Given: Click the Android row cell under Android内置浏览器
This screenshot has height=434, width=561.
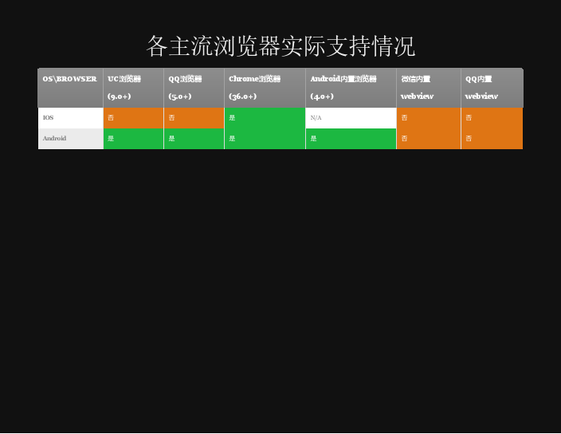Looking at the screenshot, I should pyautogui.click(x=351, y=139).
